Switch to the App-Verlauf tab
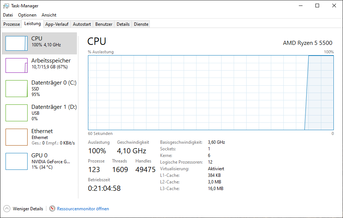 (x=57, y=24)
